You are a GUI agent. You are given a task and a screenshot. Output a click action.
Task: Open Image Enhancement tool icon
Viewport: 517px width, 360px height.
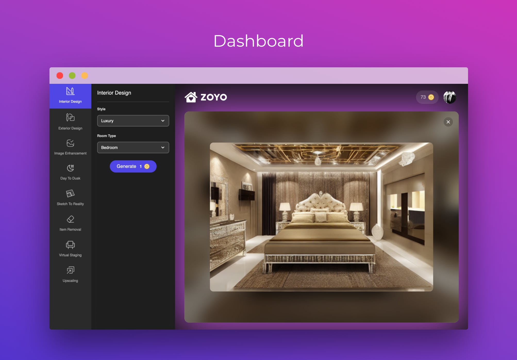70,143
